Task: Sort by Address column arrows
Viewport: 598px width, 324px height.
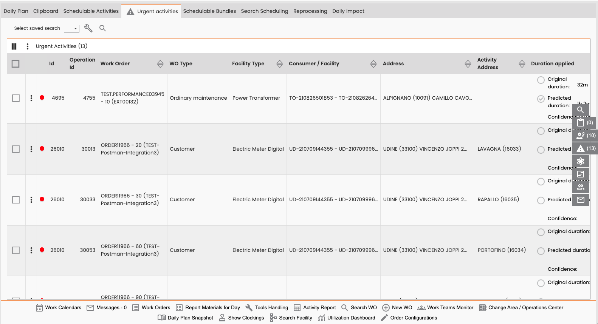Action: coord(468,64)
